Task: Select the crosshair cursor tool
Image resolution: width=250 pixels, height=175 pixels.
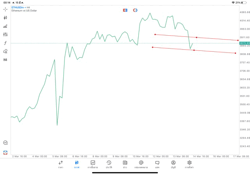Action: pyautogui.click(x=5, y=9)
